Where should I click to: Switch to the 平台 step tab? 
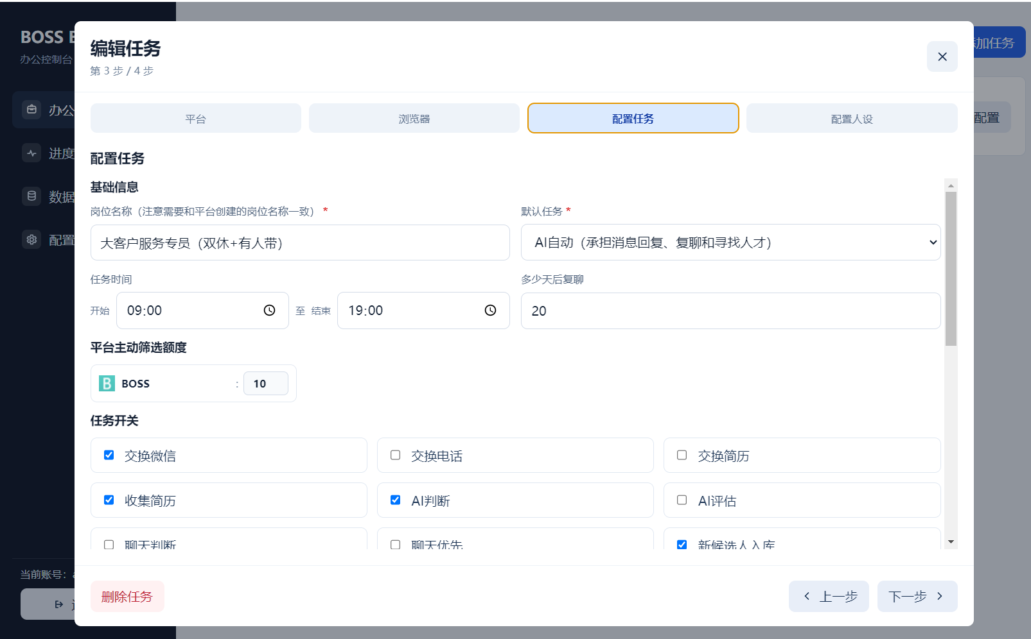[195, 119]
